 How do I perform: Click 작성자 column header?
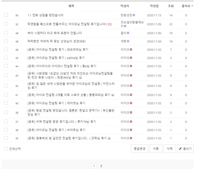point(125,6)
